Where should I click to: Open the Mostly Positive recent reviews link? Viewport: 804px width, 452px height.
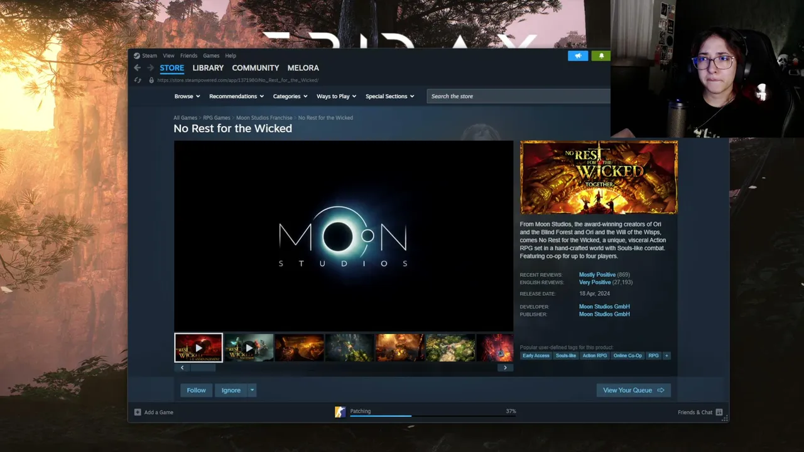[597, 275]
